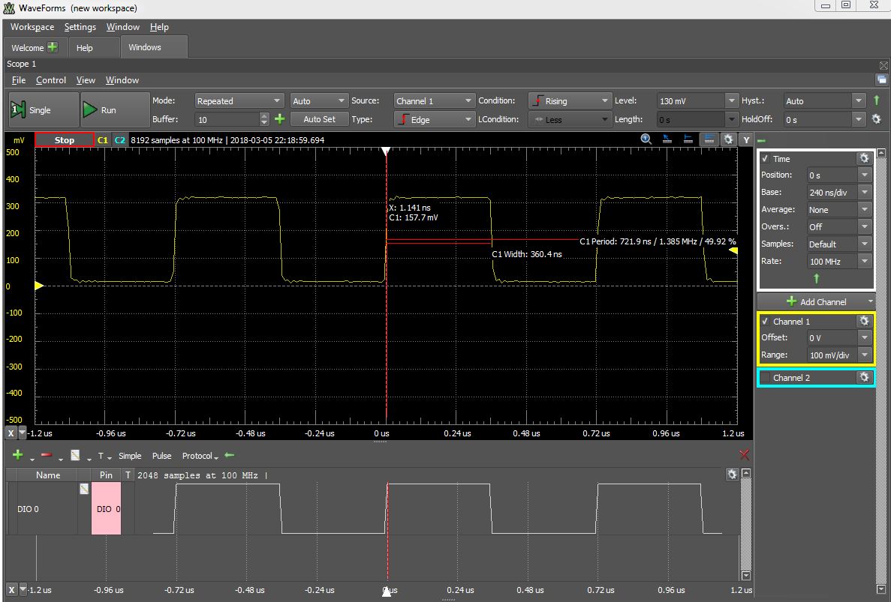
Task: Click the green arrow below Rate
Action: coord(817,279)
